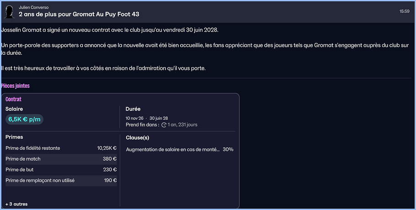Click the 6,5K € p/m salary pill
Viewport: 416px width, 210px height.
coord(24,120)
